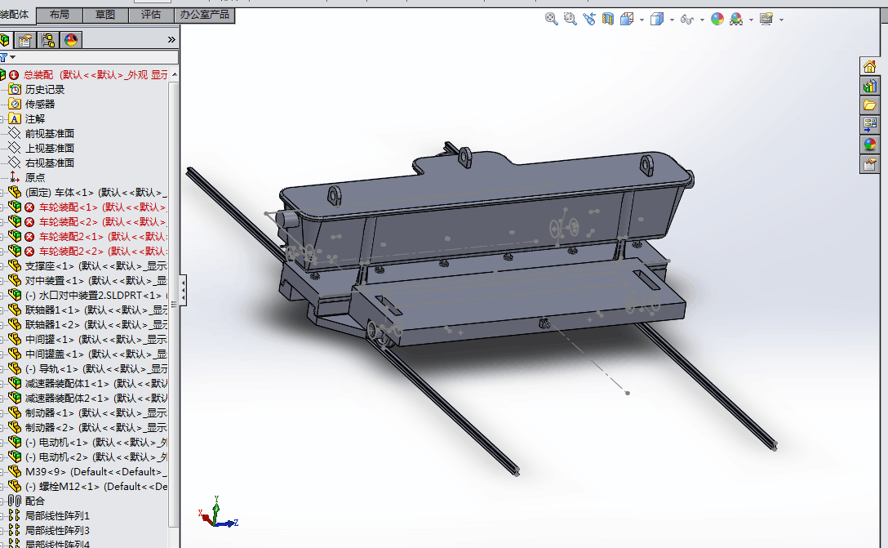The image size is (888, 548).
Task: Click the Display Style cube icon
Action: pos(657,19)
